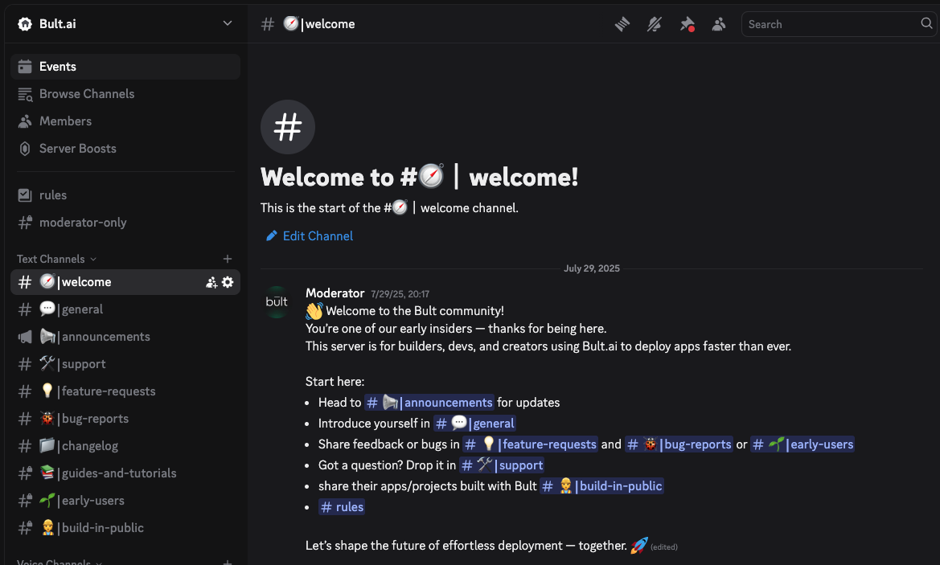The image size is (940, 565).
Task: Click the Browse Channels list icon
Action: click(25, 94)
